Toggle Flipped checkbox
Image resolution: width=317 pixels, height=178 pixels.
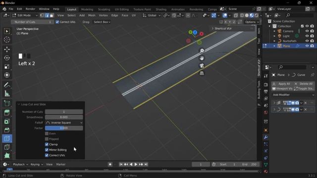point(47,139)
